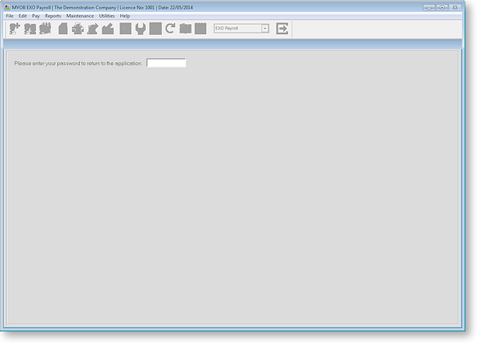Open the Edit menu
The width and height of the screenshot is (477, 343).
pos(22,16)
